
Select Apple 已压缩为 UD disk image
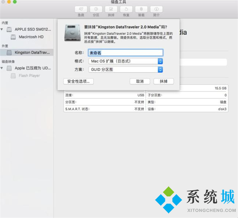pyautogui.click(x=32, y=68)
